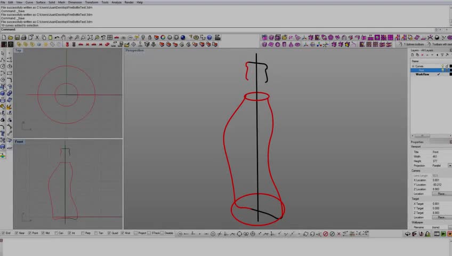The height and width of the screenshot is (256, 452).
Task: Open the Projection dropdown arrow
Action: pos(450,165)
